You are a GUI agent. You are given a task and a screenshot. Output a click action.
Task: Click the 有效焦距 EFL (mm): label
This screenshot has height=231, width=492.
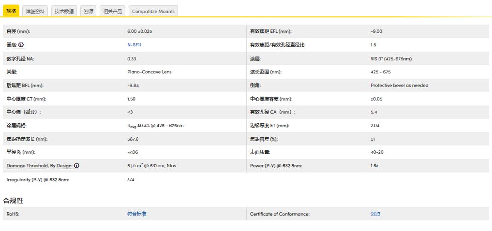pyautogui.click(x=271, y=31)
